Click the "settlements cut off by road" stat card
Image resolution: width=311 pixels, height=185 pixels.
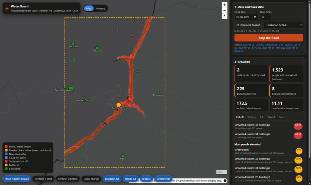coord(251,74)
